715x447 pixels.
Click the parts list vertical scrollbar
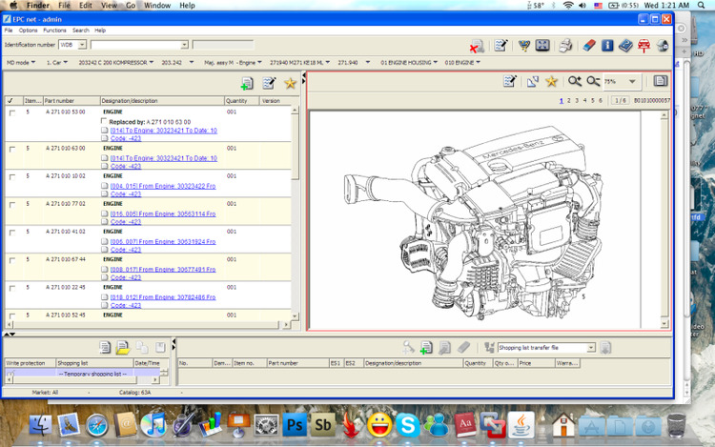click(295, 146)
